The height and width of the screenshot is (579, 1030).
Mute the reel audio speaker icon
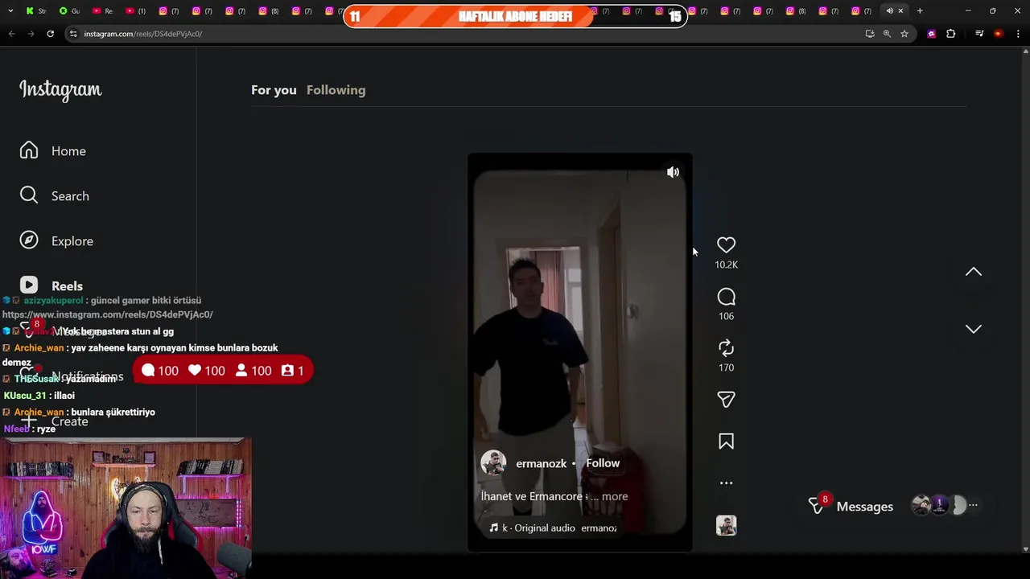pos(673,172)
